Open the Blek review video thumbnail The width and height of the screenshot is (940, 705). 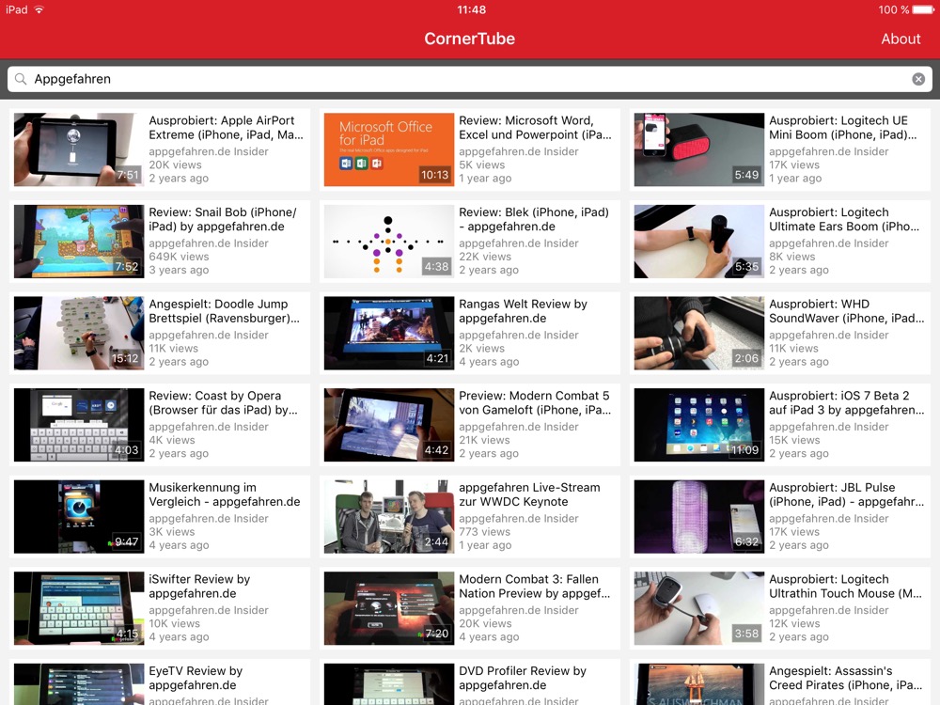388,242
